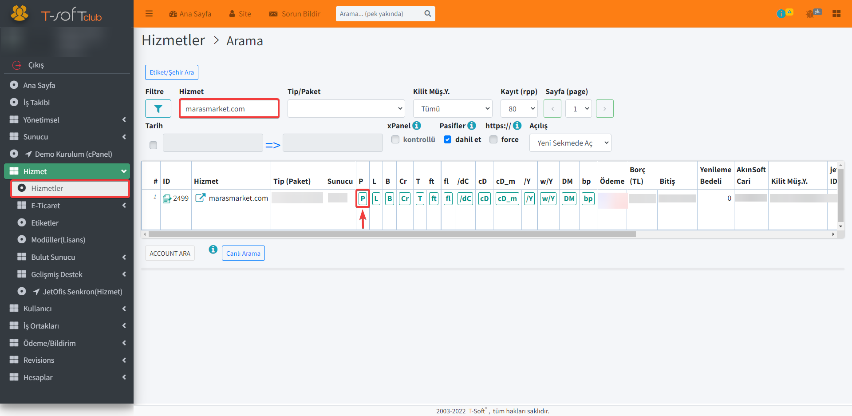Click the w/Y button in the service row

tap(548, 198)
